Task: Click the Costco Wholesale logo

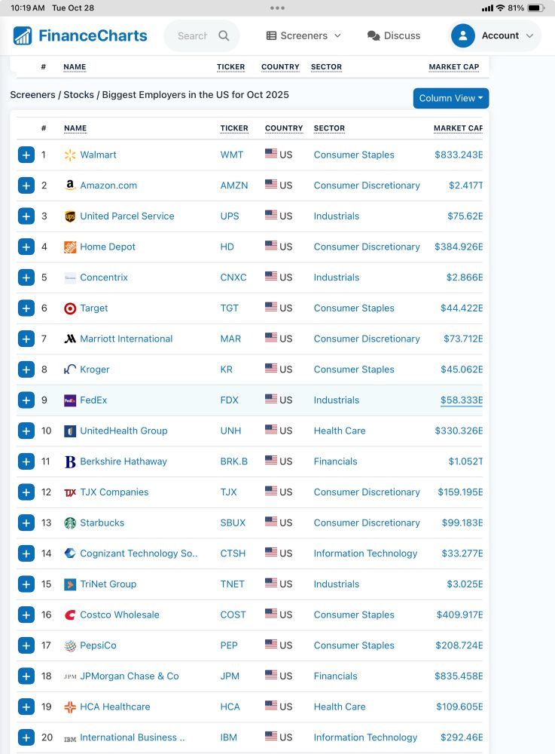Action: coord(70,615)
